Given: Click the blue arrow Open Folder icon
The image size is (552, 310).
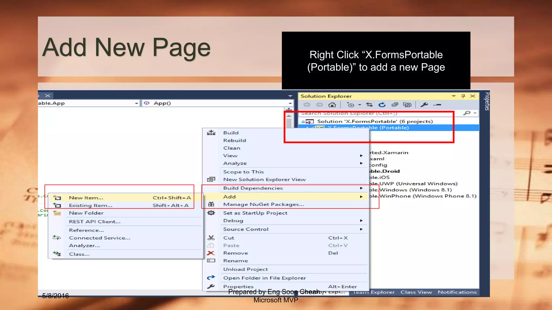Looking at the screenshot, I should pyautogui.click(x=211, y=278).
